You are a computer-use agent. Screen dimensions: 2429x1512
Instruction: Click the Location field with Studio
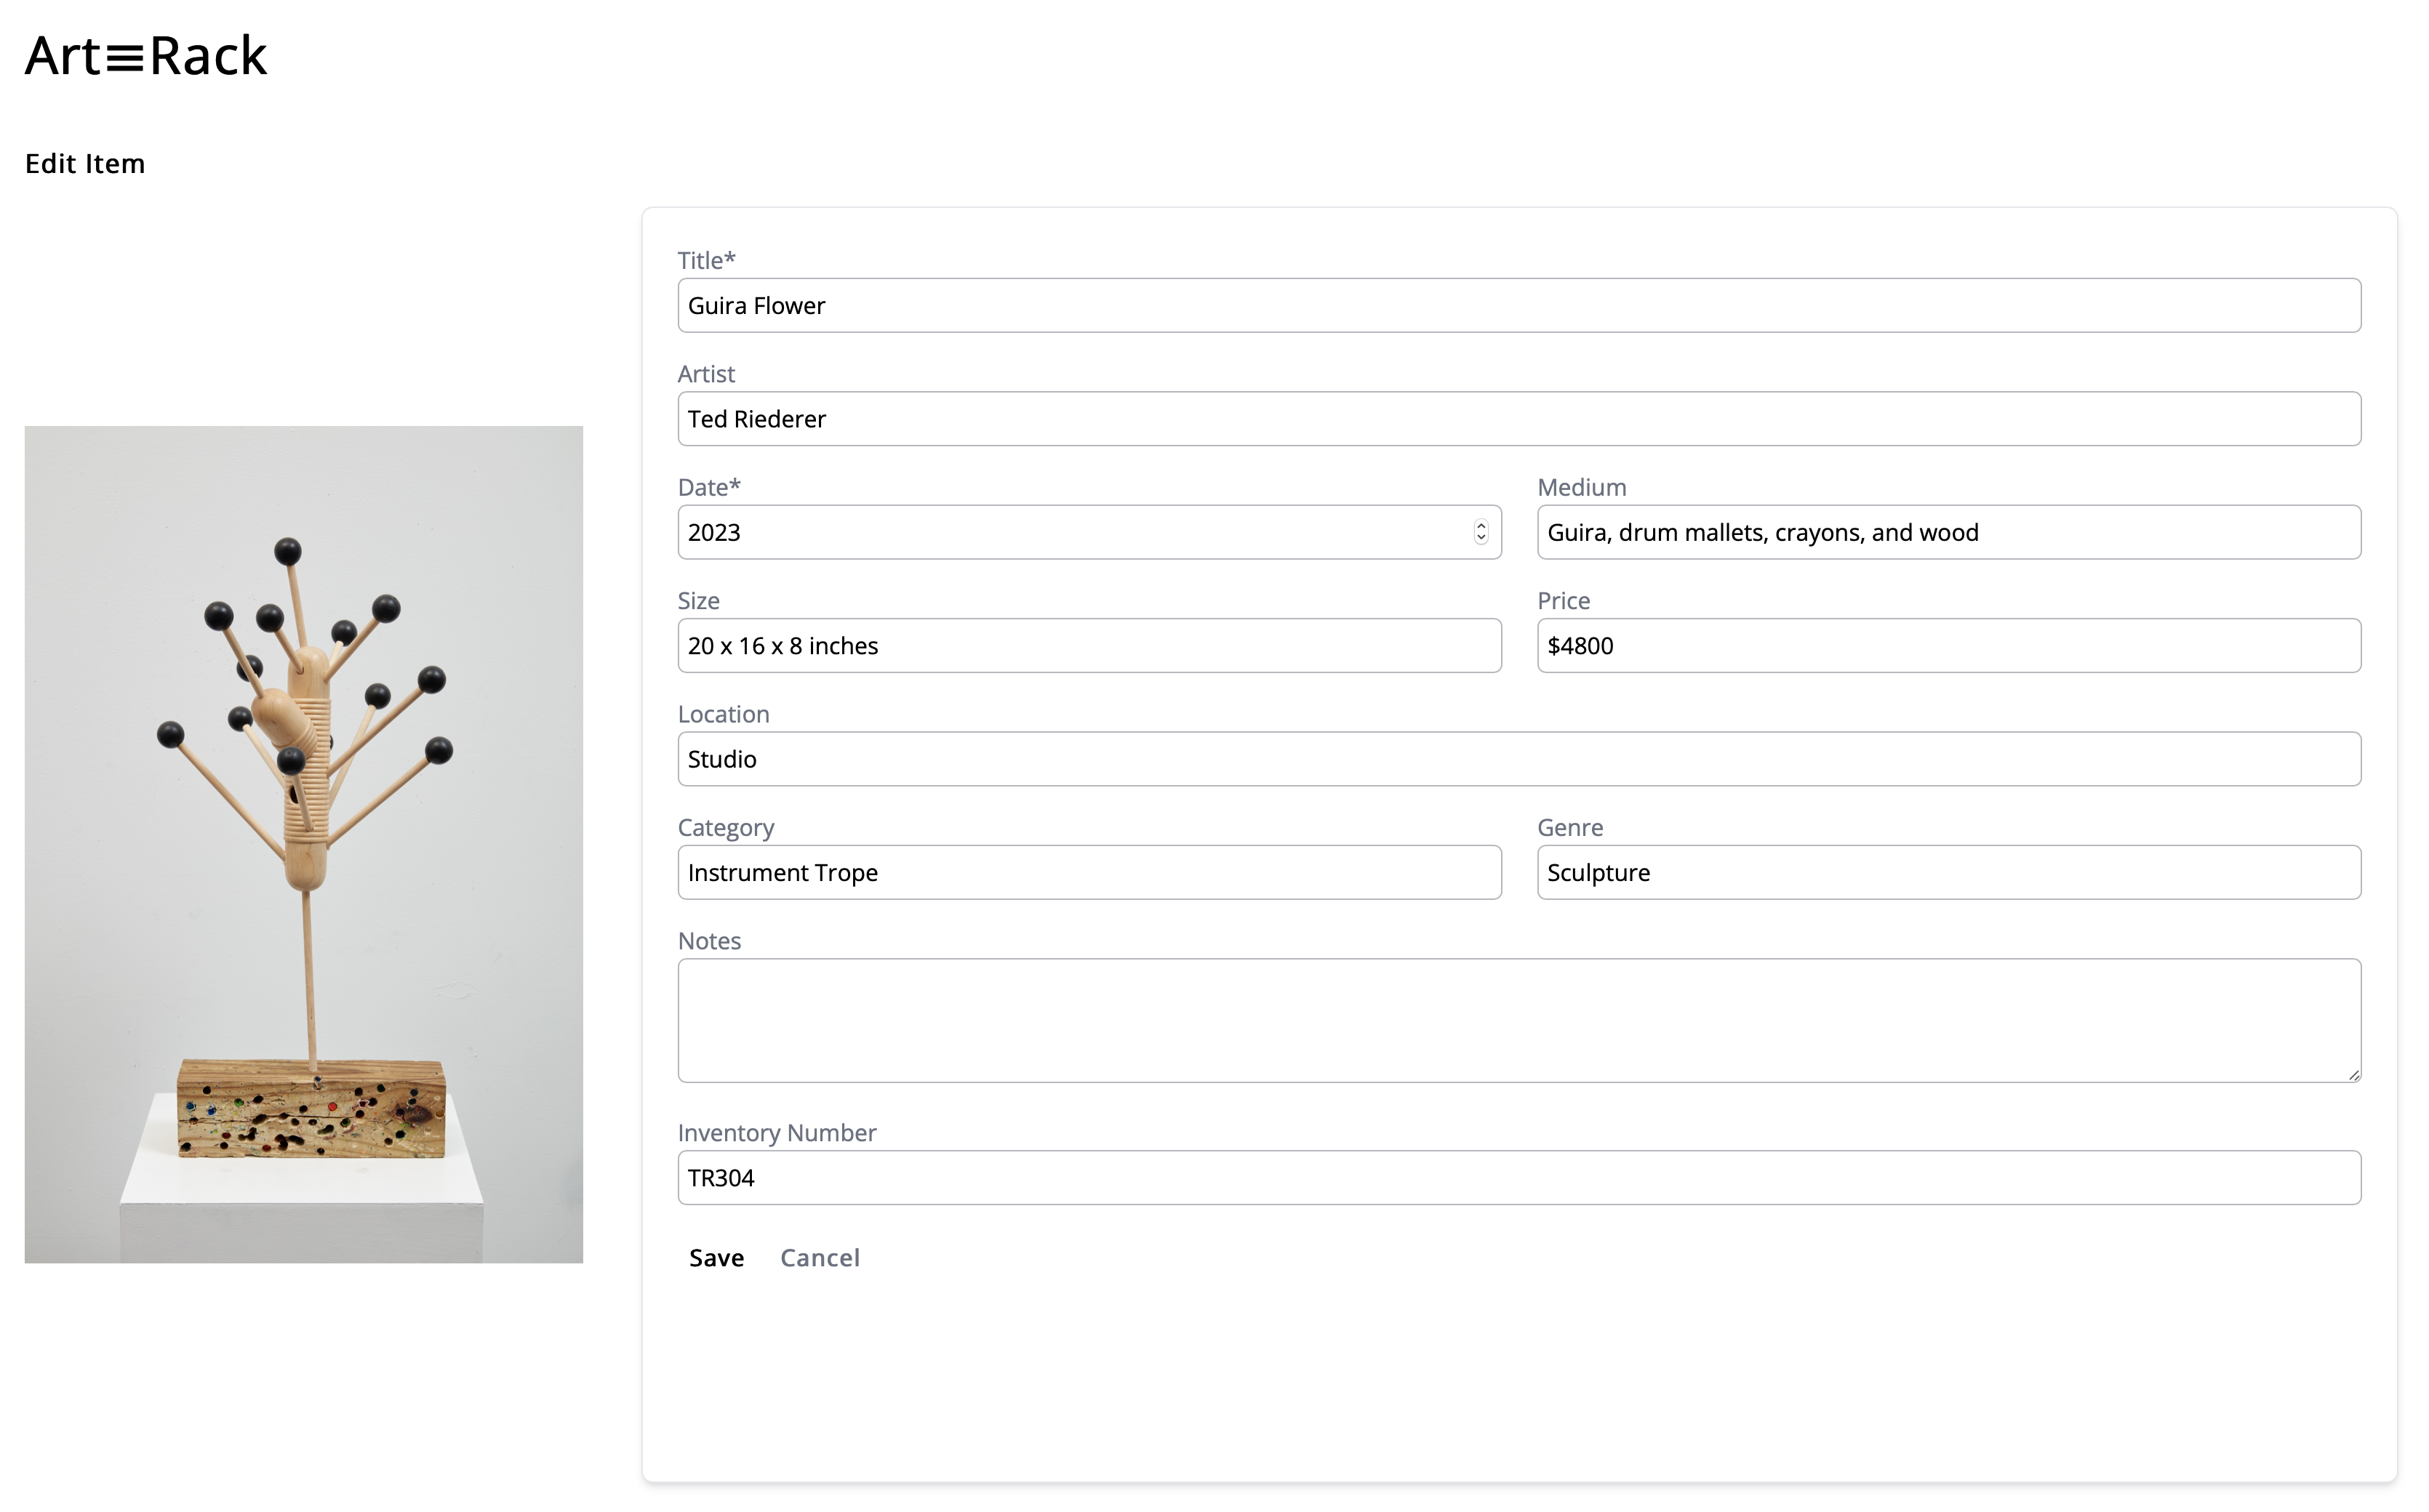coord(1518,758)
